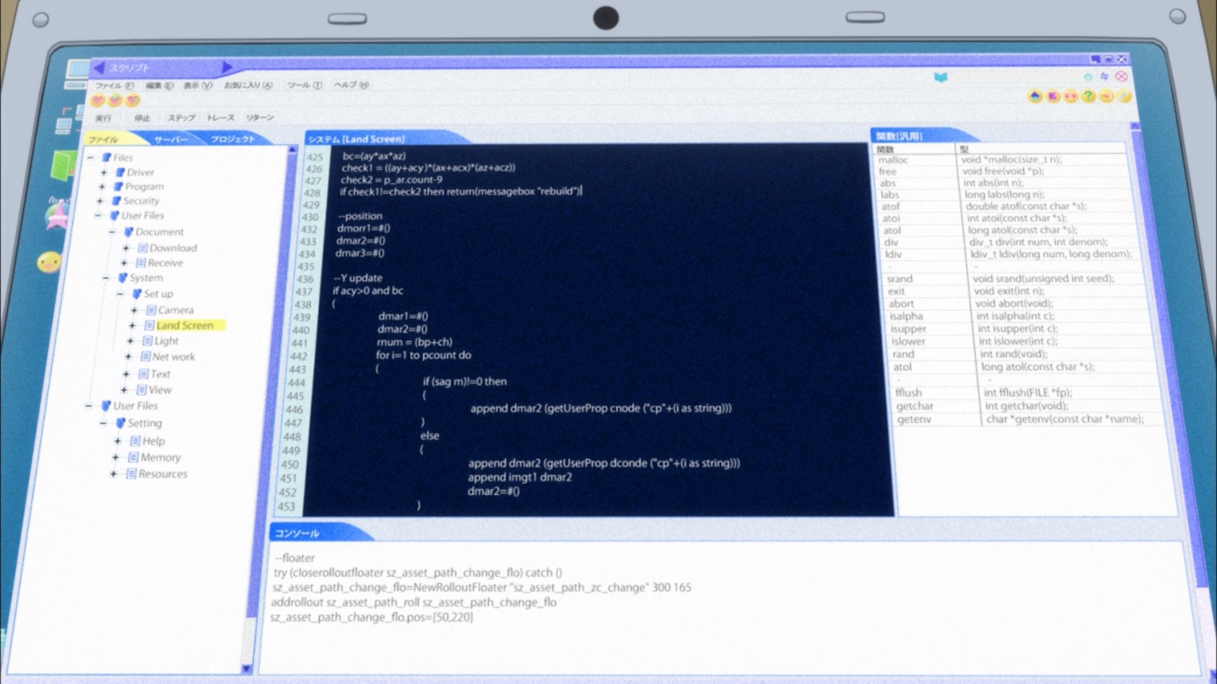Open help with the green question mark icon
Viewport: 1217px width, 684px height.
1088,96
